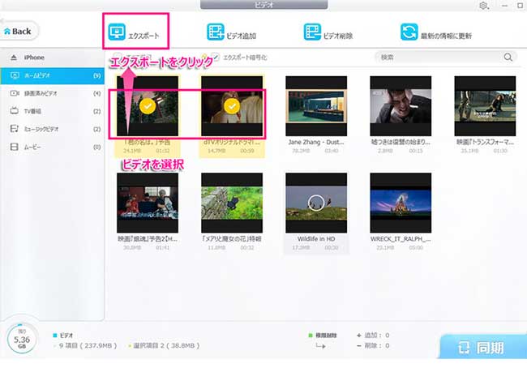Open the TV番組 sidebar category
527x368 pixels.
coord(53,111)
